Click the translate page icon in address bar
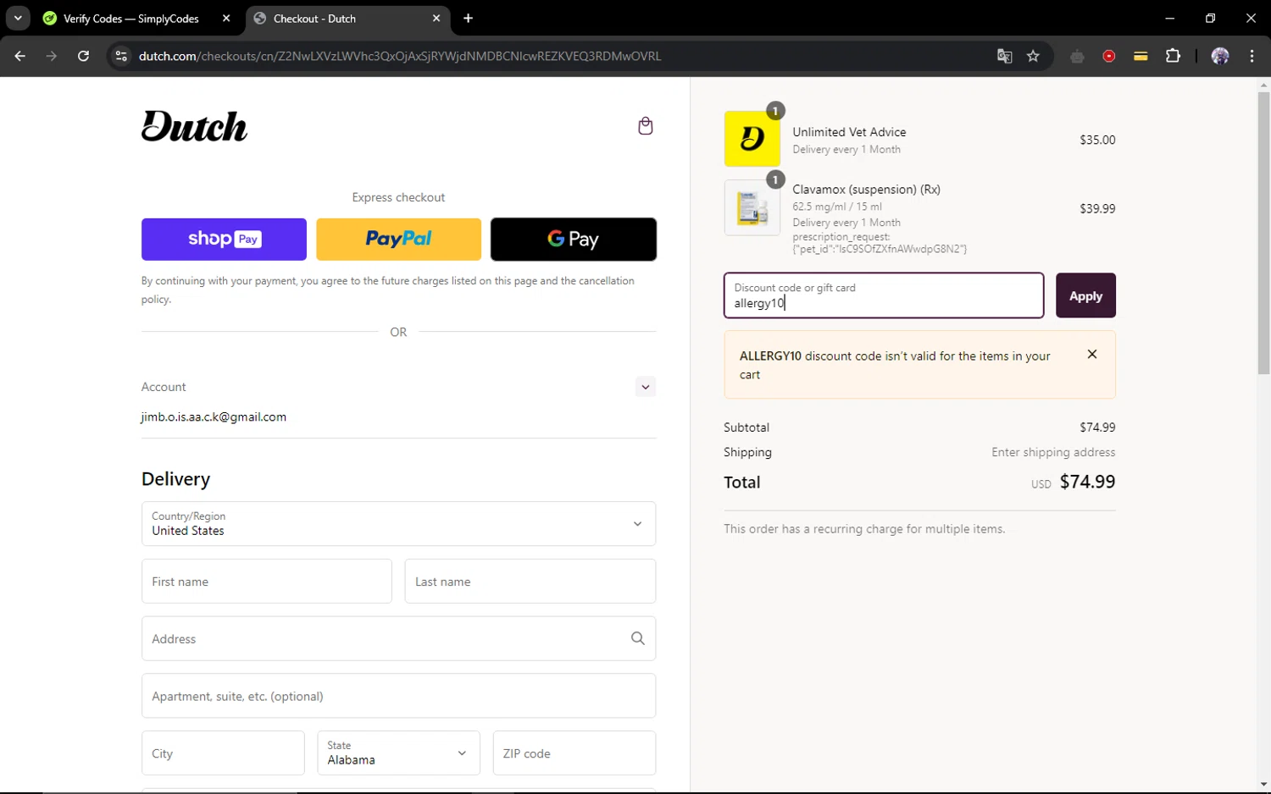The width and height of the screenshot is (1271, 794). pos(1004,56)
